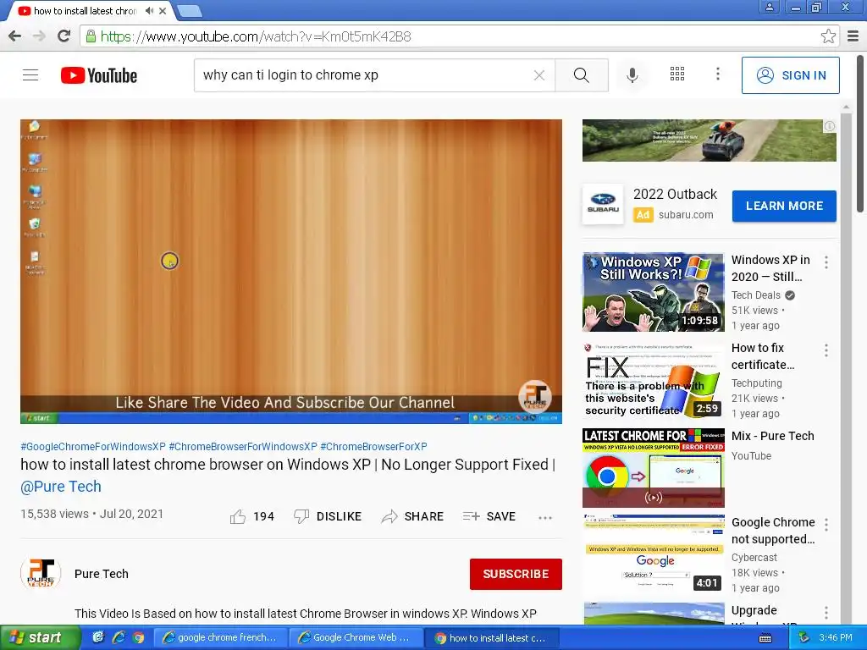Image resolution: width=867 pixels, height=650 pixels.
Task: Open the Pure Tech channel avatar
Action: coord(41,574)
